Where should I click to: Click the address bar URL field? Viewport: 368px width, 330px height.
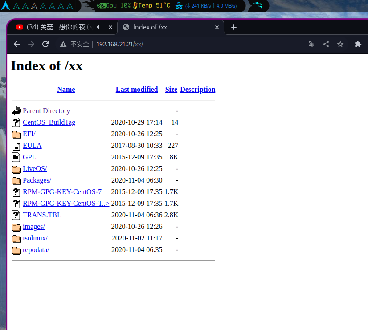point(178,44)
